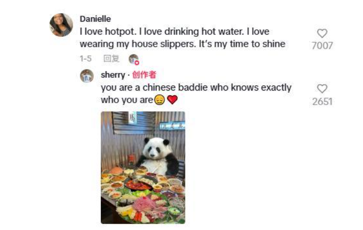Select sherry's 'chinese baddie' reply text
The width and height of the screenshot is (363, 230).
coord(196,94)
